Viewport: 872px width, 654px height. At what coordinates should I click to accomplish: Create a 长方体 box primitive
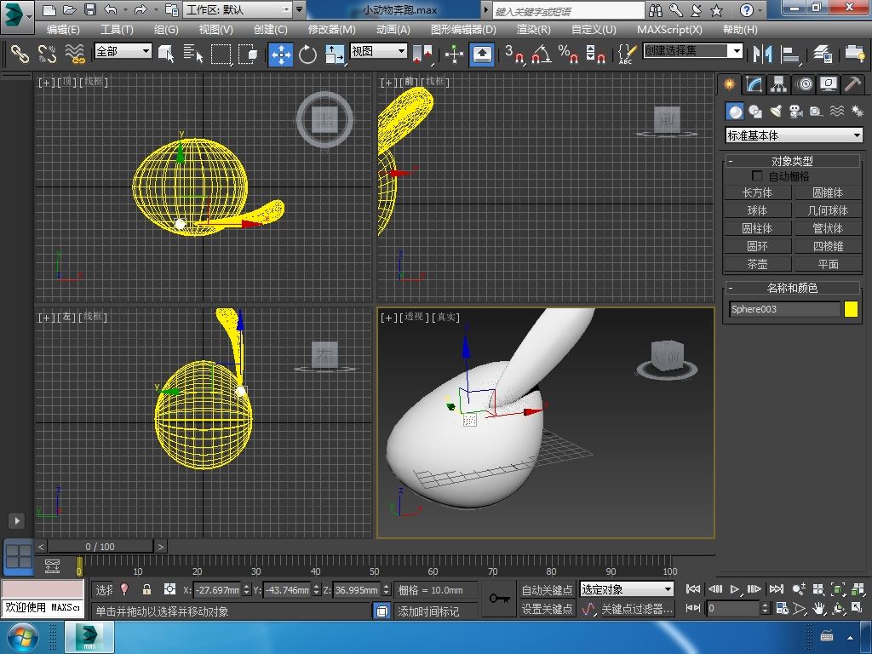(x=757, y=192)
